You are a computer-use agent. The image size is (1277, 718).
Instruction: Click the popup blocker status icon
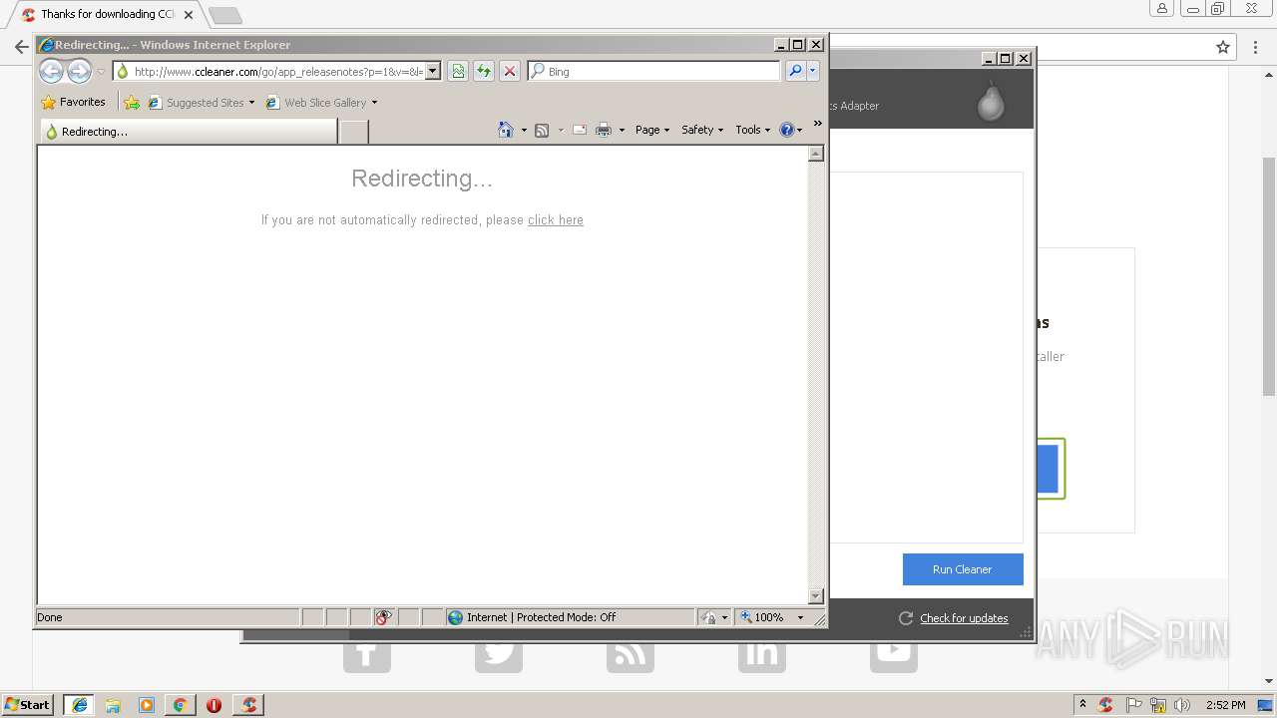click(384, 617)
